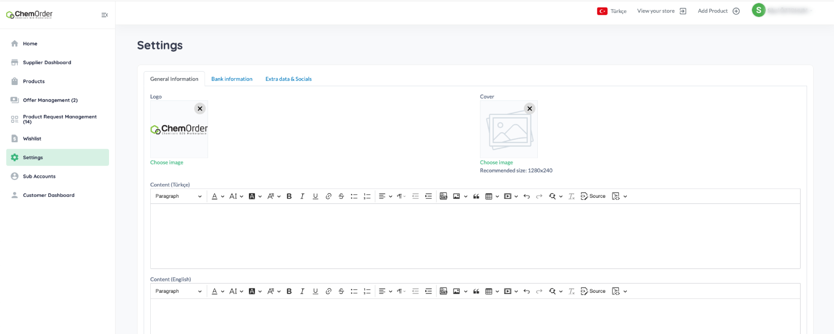Switch to the Bank information tab
The width and height of the screenshot is (834, 334).
coord(232,79)
